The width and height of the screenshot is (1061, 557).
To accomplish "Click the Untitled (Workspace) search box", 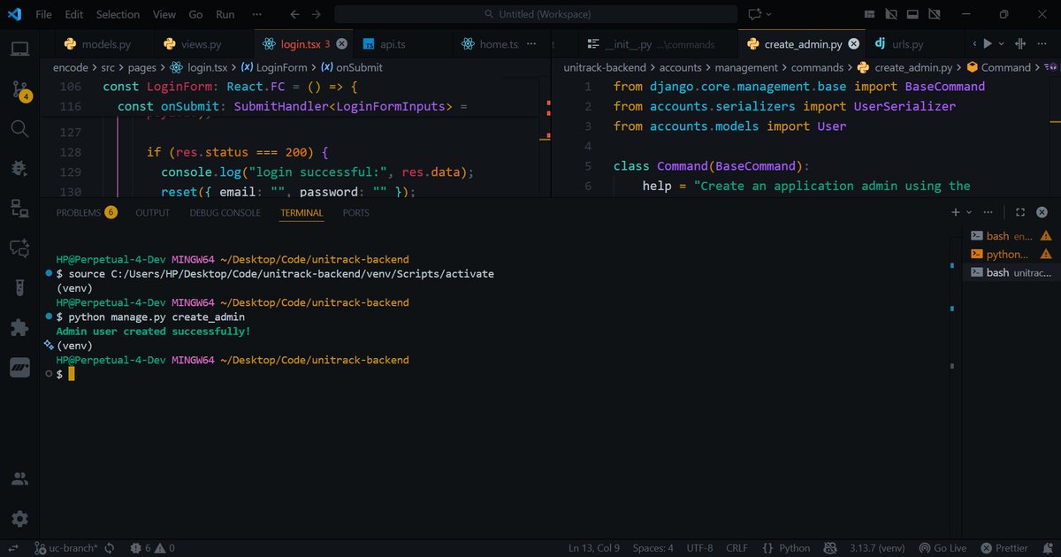I will tap(538, 14).
